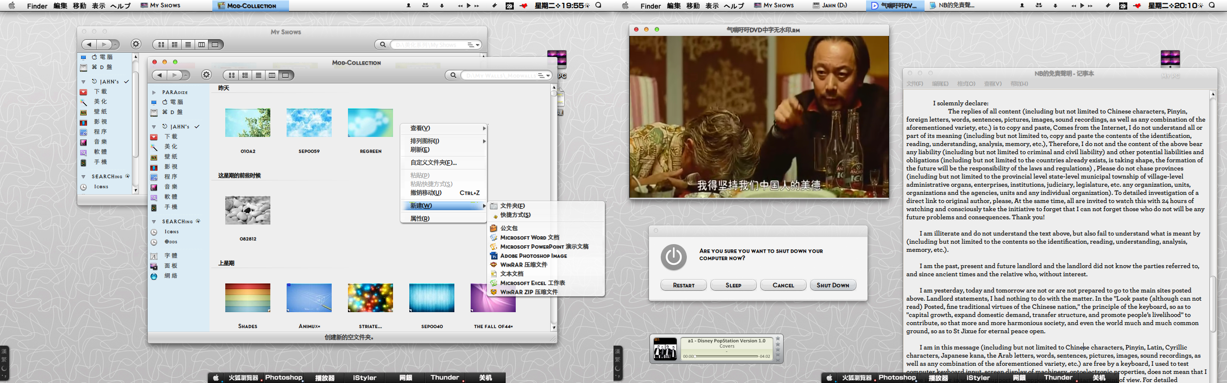Viewport: 1227px width, 383px height.
Task: Click Mod-Collection vertical scrollbar down arrow
Action: (x=554, y=328)
